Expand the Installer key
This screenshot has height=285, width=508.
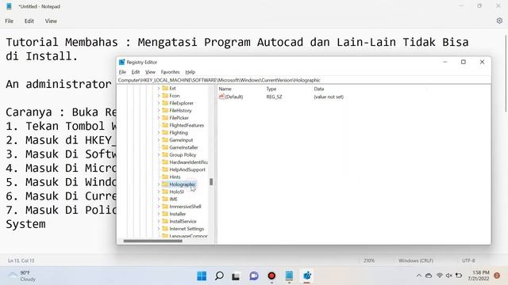coord(159,214)
